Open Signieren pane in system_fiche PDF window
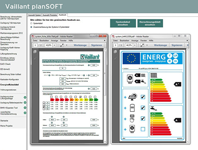Viewport: 198px width, 150px height. click(97, 45)
